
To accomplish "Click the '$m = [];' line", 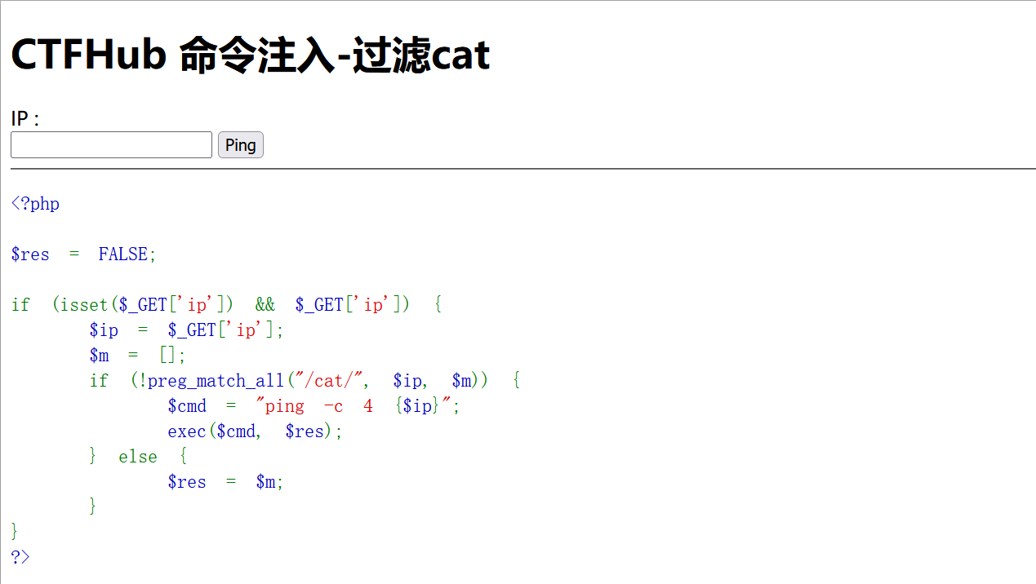I will point(138,356).
